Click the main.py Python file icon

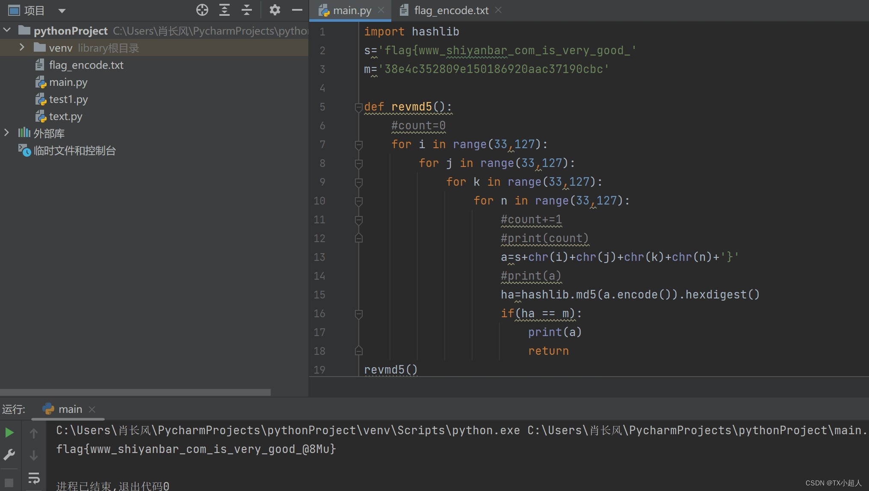pyautogui.click(x=41, y=82)
